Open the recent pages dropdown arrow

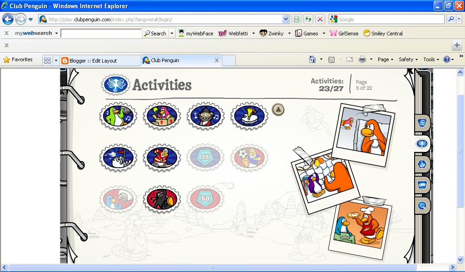30,19
